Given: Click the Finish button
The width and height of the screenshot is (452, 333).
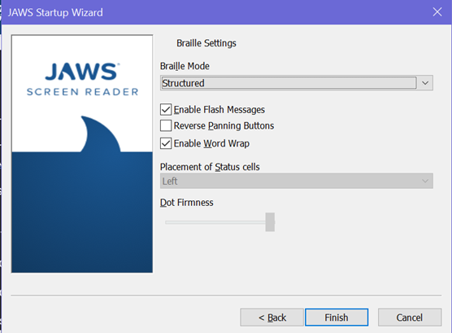Looking at the screenshot, I should (337, 318).
